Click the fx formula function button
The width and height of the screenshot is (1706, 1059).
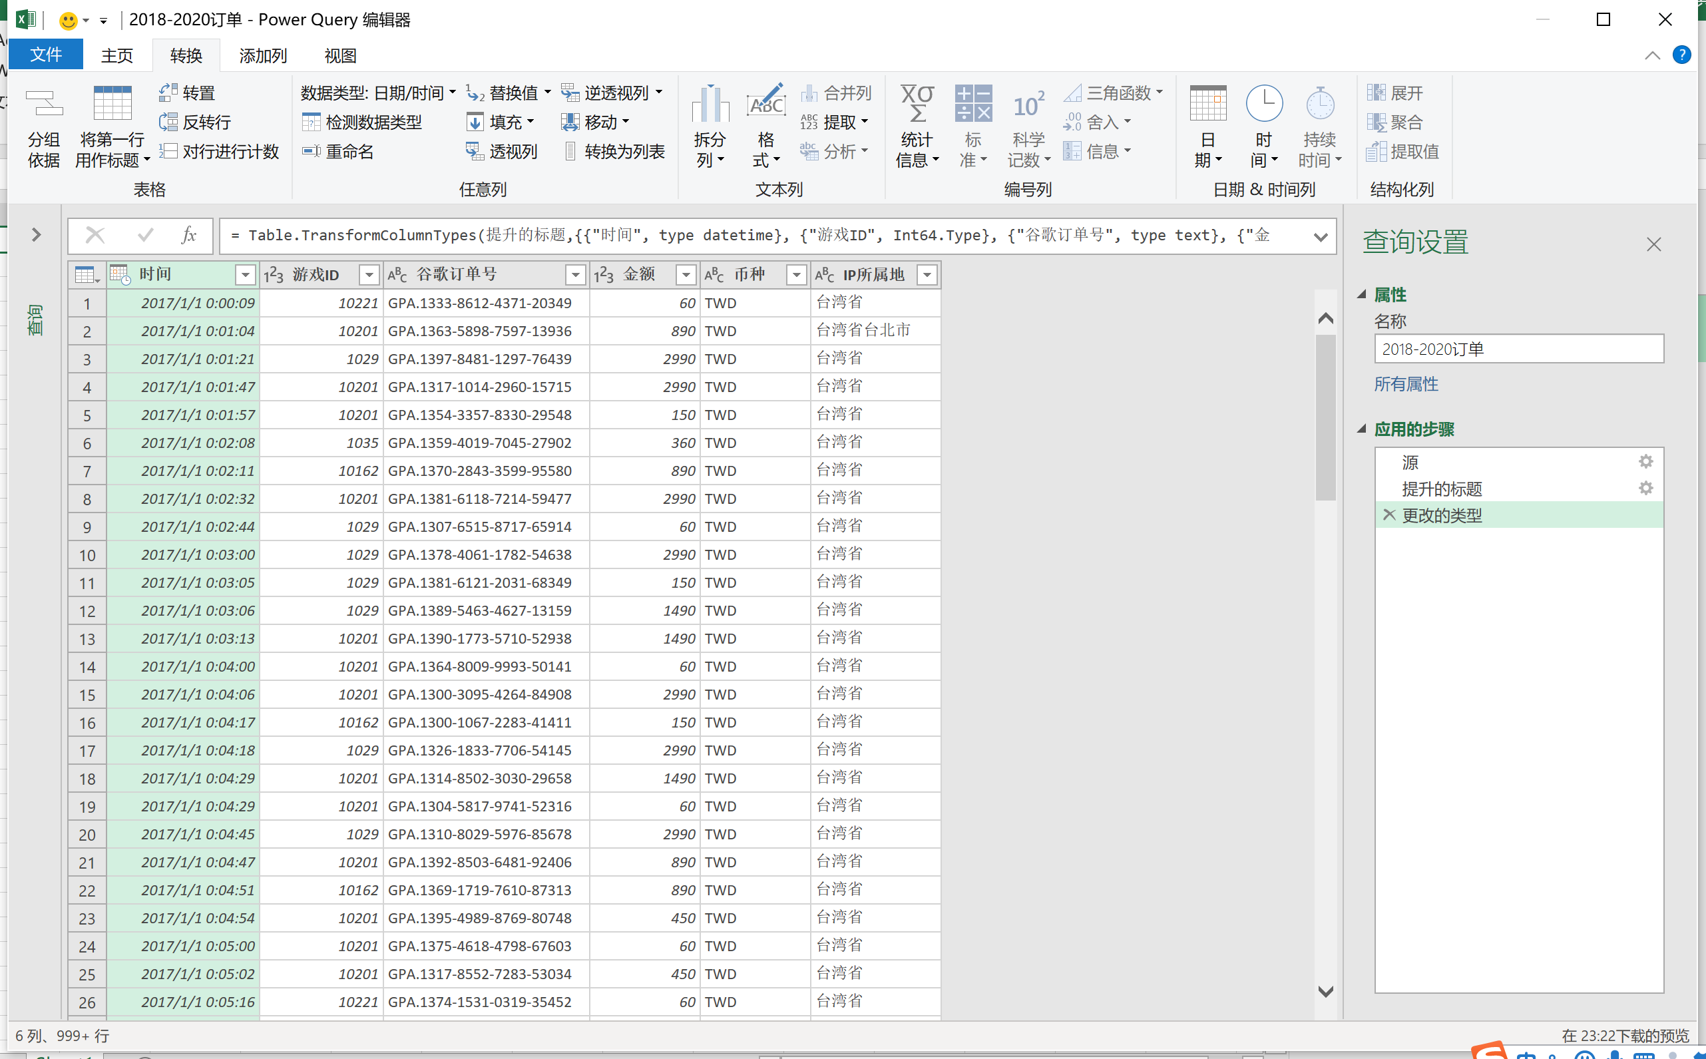coord(188,236)
